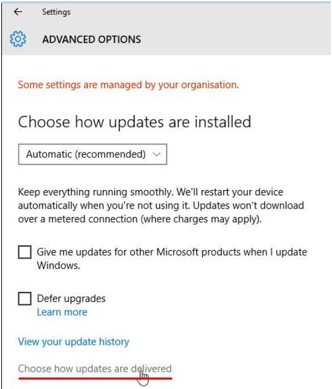The height and width of the screenshot is (389, 332).
Task: Tick the checkbox for other Microsoft products updates
Action: point(25,252)
